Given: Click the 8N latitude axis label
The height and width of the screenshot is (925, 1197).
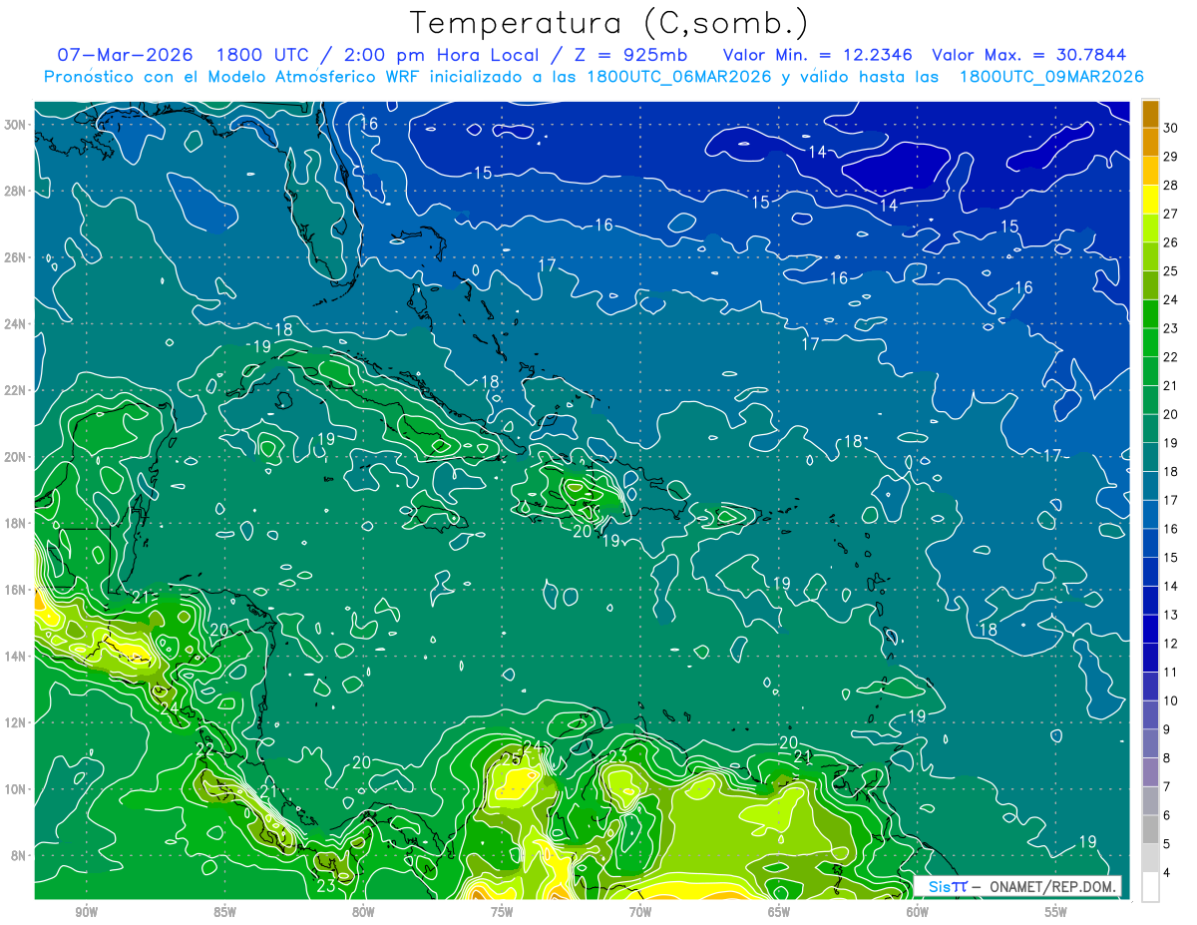Looking at the screenshot, I should click(18, 855).
